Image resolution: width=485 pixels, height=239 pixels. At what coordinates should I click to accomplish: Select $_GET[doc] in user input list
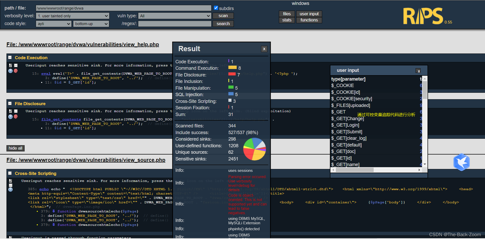[343, 151]
